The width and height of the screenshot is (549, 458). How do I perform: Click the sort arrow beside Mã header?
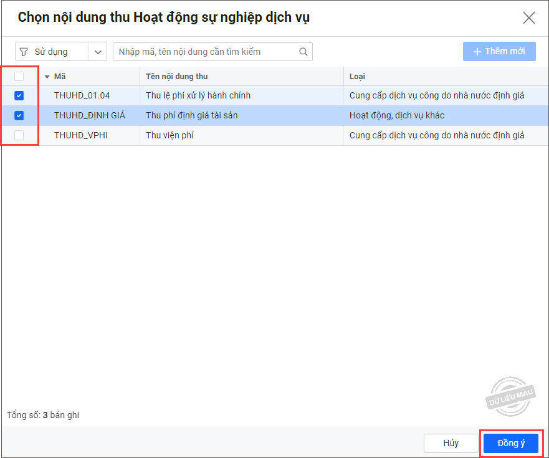tap(47, 77)
